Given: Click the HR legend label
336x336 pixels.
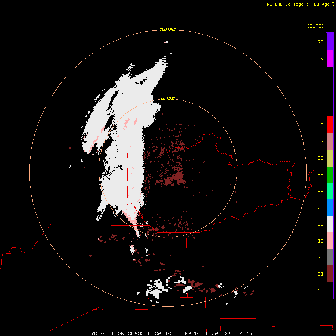Looking at the screenshot, I should click(x=321, y=175).
